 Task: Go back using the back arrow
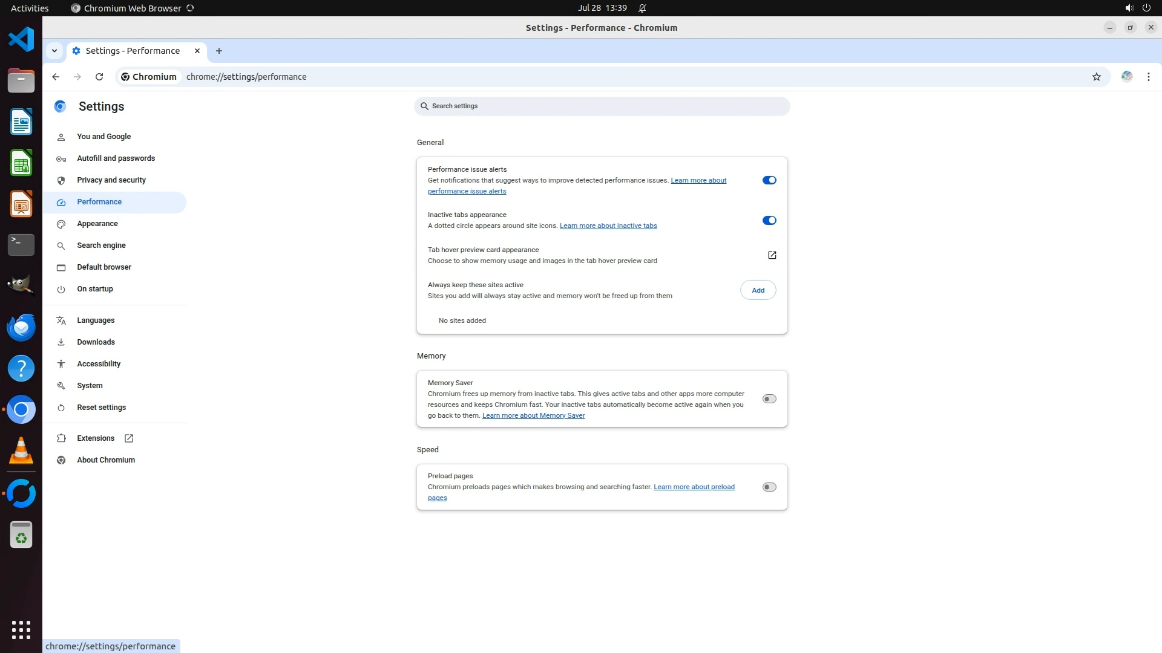pyautogui.click(x=56, y=77)
